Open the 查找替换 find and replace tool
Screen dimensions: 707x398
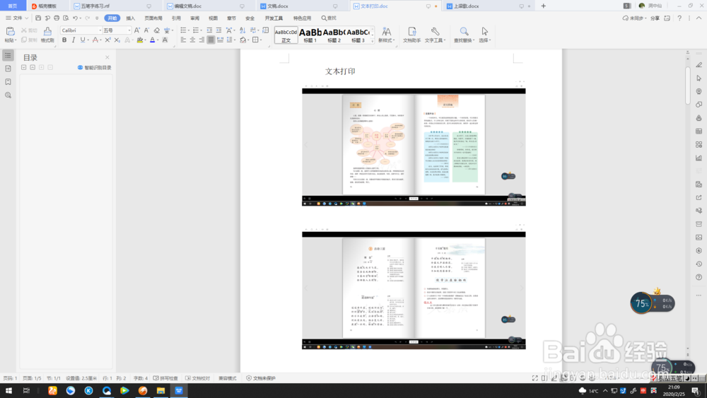[x=464, y=34]
